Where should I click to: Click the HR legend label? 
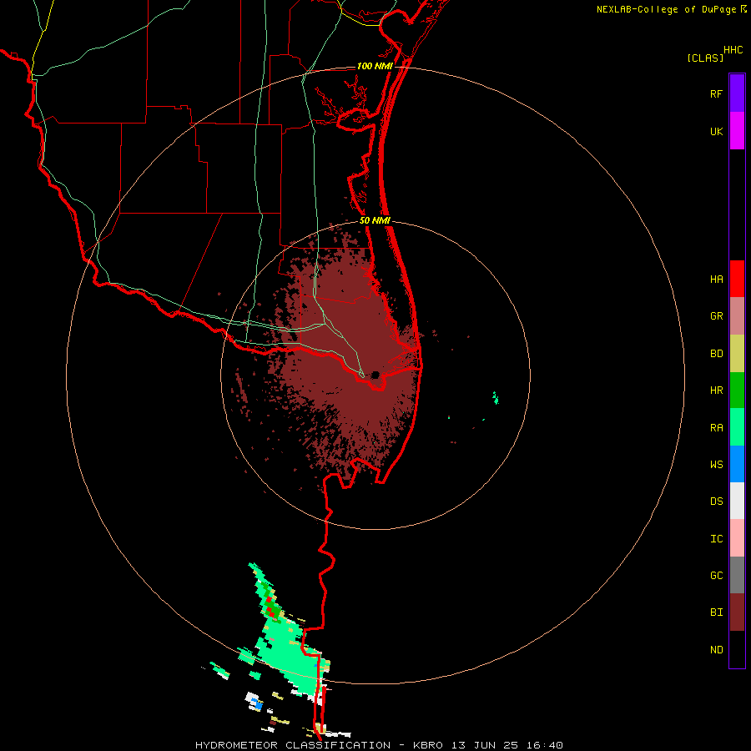[716, 391]
